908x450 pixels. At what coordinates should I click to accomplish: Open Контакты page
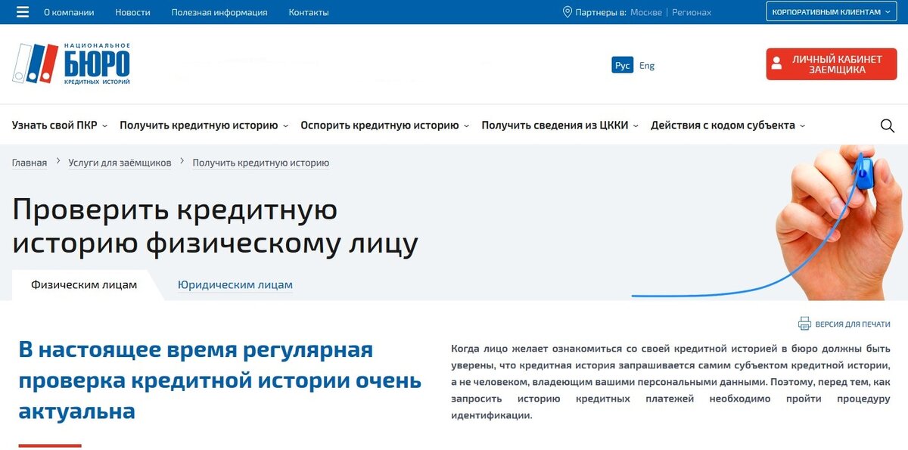309,12
